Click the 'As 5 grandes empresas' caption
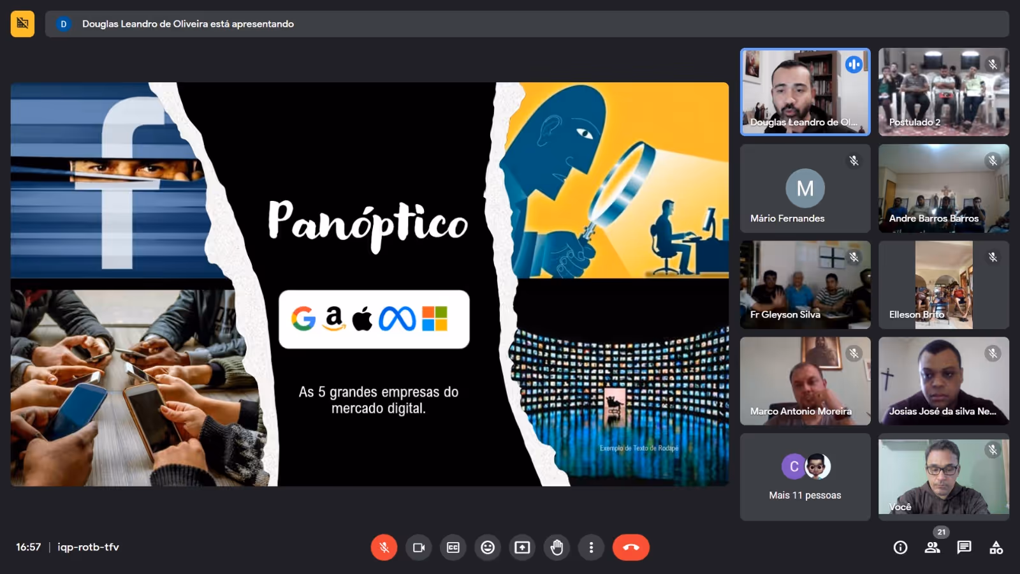 [379, 400]
